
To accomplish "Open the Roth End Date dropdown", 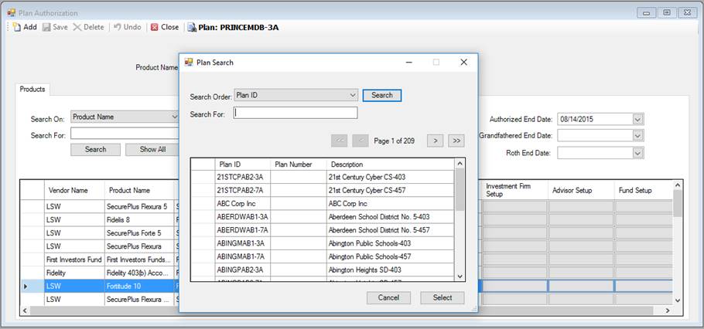I will pyautogui.click(x=638, y=153).
